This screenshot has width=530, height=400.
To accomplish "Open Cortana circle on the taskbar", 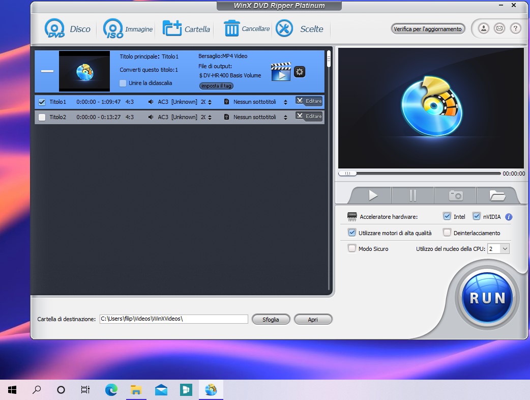I will [x=61, y=390].
